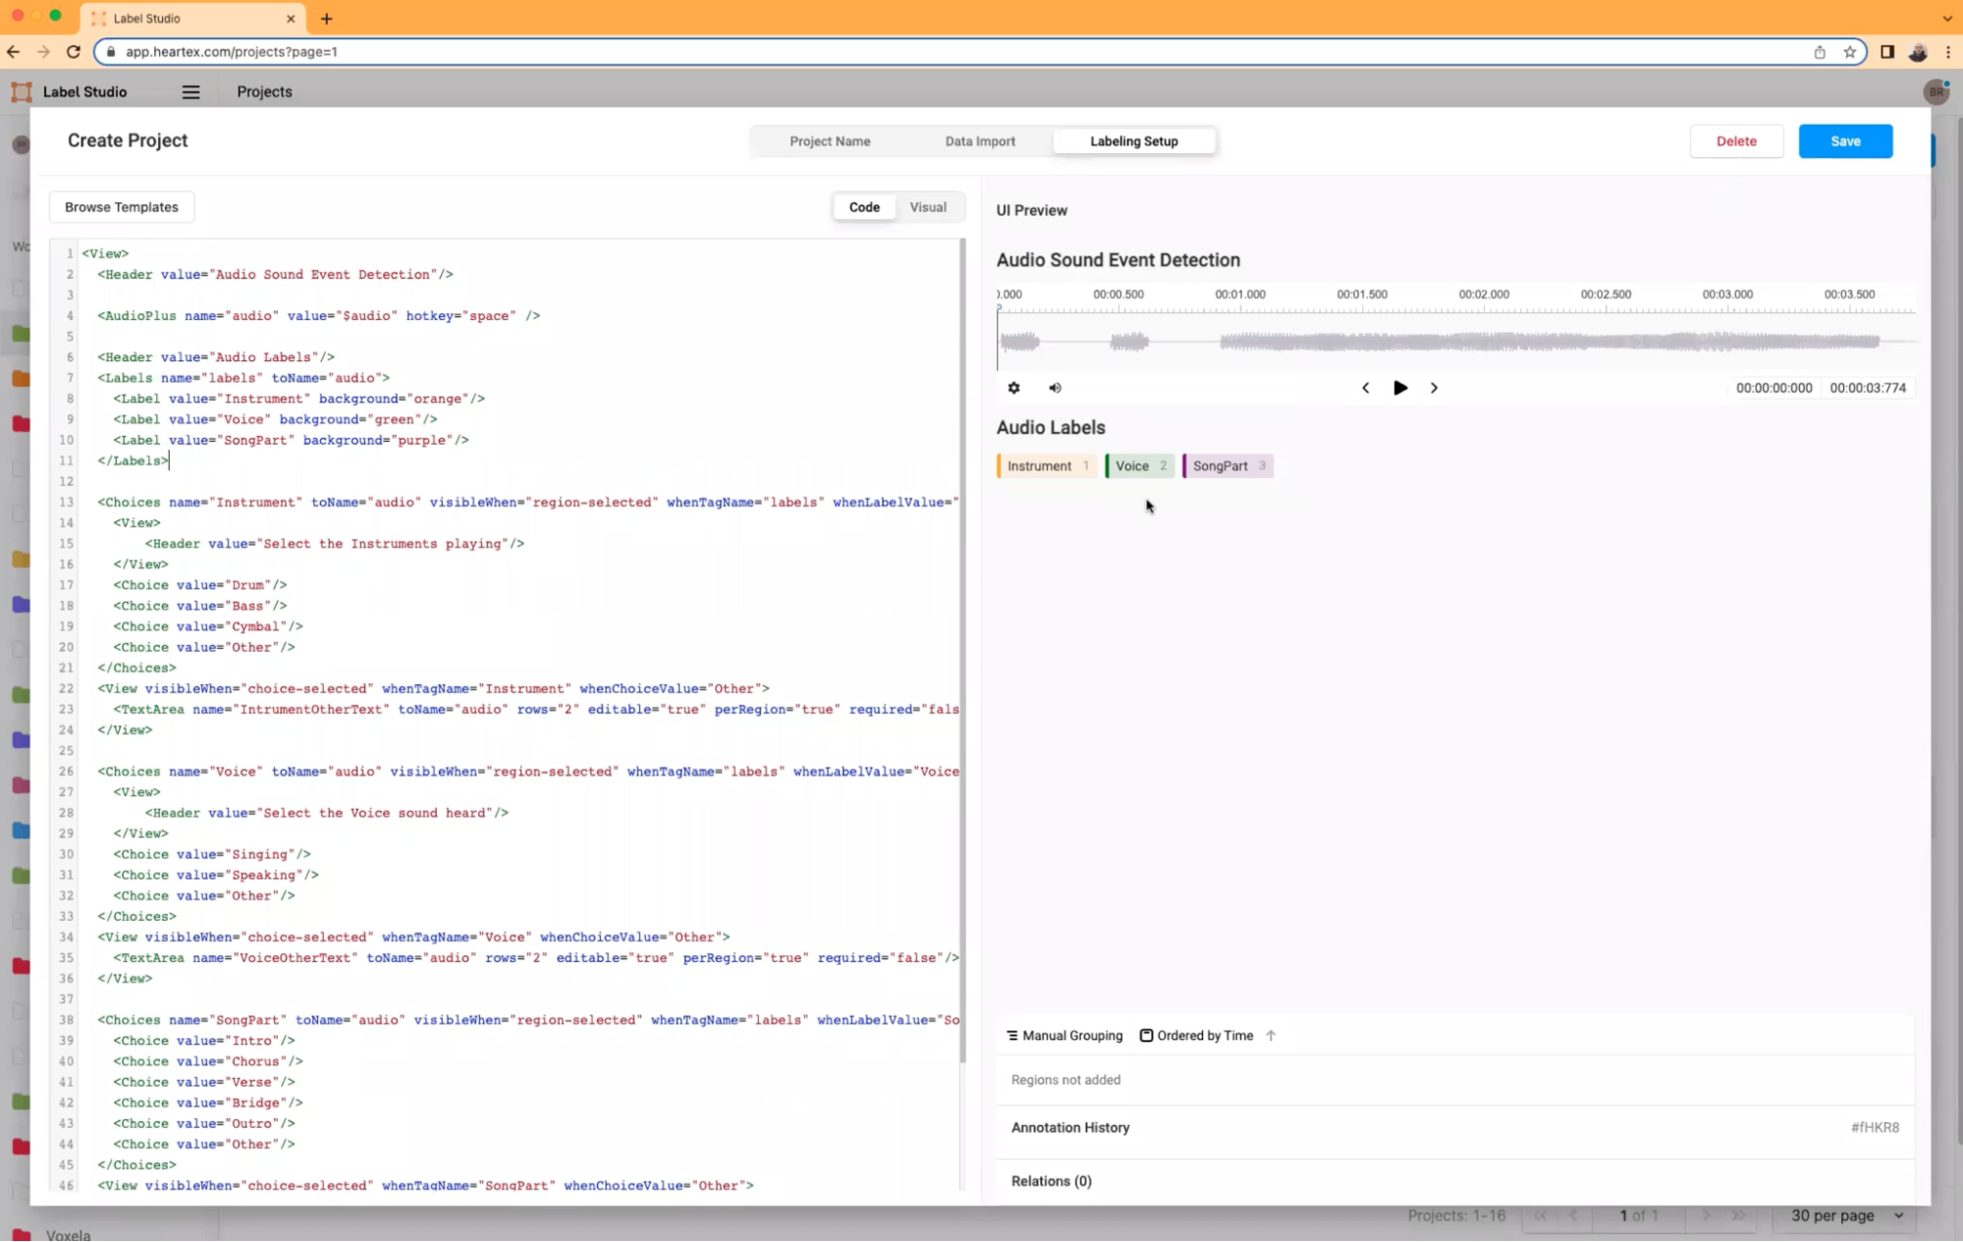Click the ascending sort order arrow
The height and width of the screenshot is (1242, 1963).
(1271, 1035)
